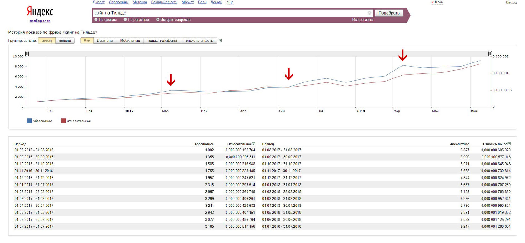Select the По словам radio button

96,19
